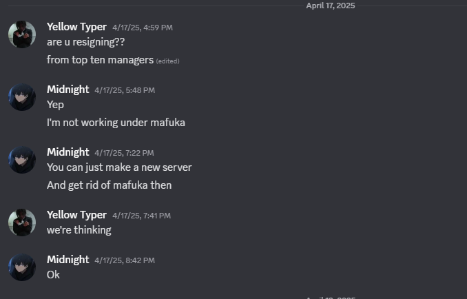Open Midnight's avatar beside the 7:22 PM message

(22, 160)
